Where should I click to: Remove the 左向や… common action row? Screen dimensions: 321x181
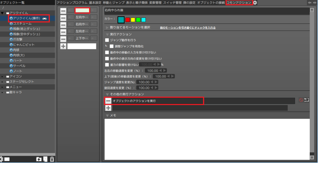63,18
